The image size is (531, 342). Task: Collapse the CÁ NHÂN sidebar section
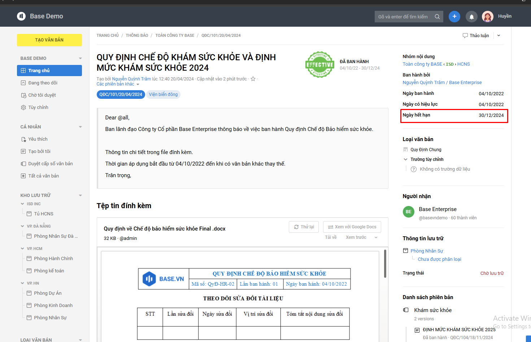[x=80, y=127]
